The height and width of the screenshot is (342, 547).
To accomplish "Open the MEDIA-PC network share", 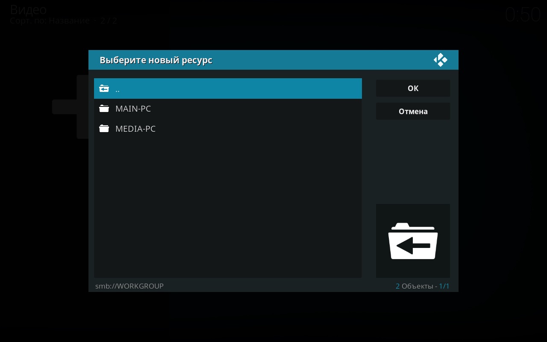I will tap(228, 128).
